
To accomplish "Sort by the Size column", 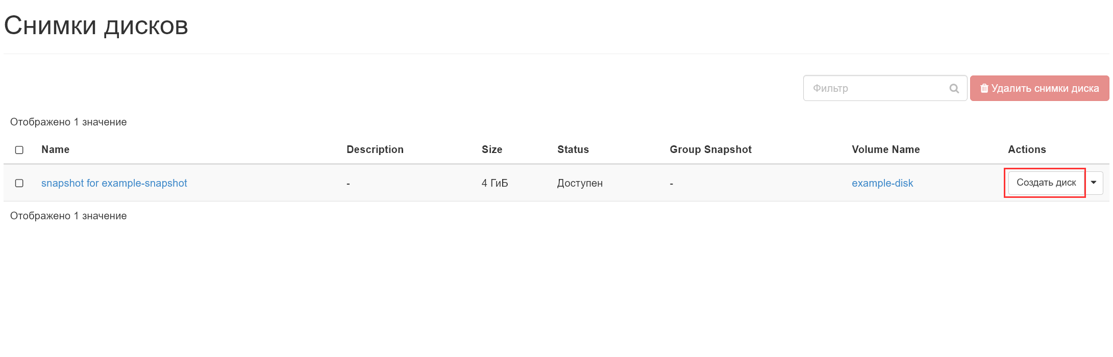I will pos(492,149).
